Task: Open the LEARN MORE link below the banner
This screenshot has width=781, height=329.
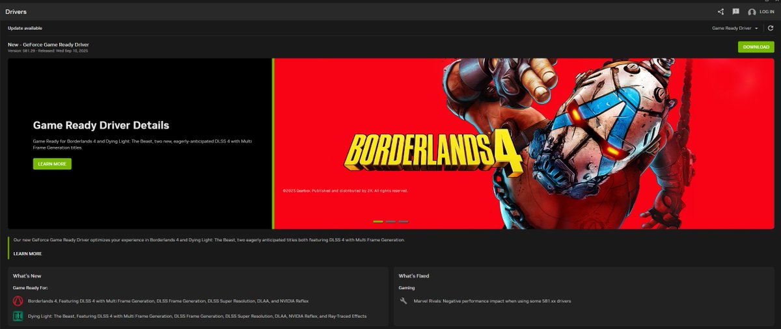Action: pos(27,254)
